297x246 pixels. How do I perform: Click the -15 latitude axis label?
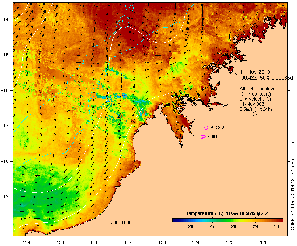(x=5, y=55)
